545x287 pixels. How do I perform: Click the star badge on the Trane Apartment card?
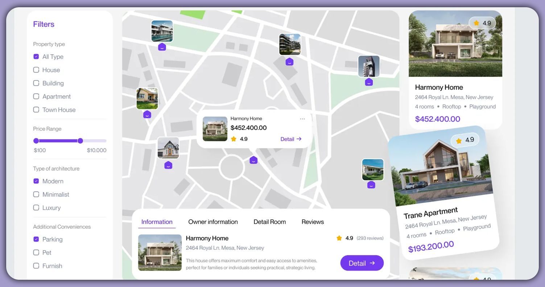tap(466, 140)
